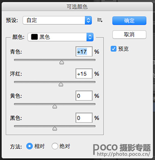Click the 洋红 magenta value field
The height and width of the screenshot is (160, 155).
click(x=84, y=73)
